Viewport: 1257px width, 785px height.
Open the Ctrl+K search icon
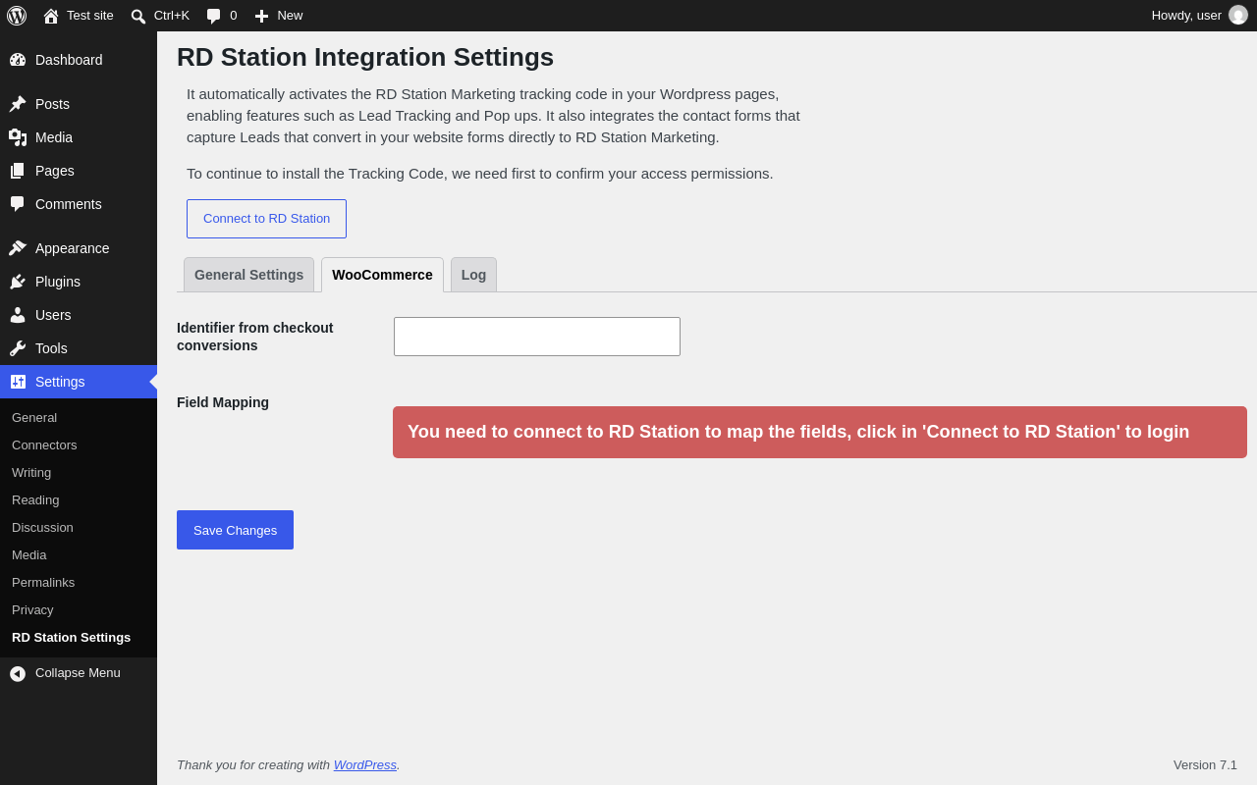(138, 16)
